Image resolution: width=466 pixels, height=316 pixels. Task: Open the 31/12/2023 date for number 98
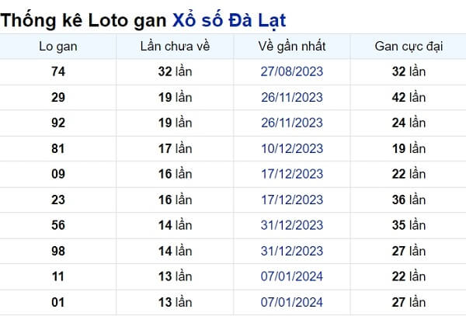292,251
